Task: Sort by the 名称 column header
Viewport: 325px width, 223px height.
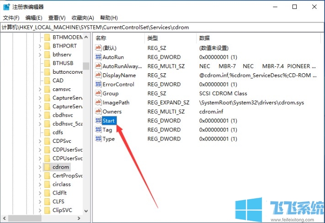Action: pos(101,38)
